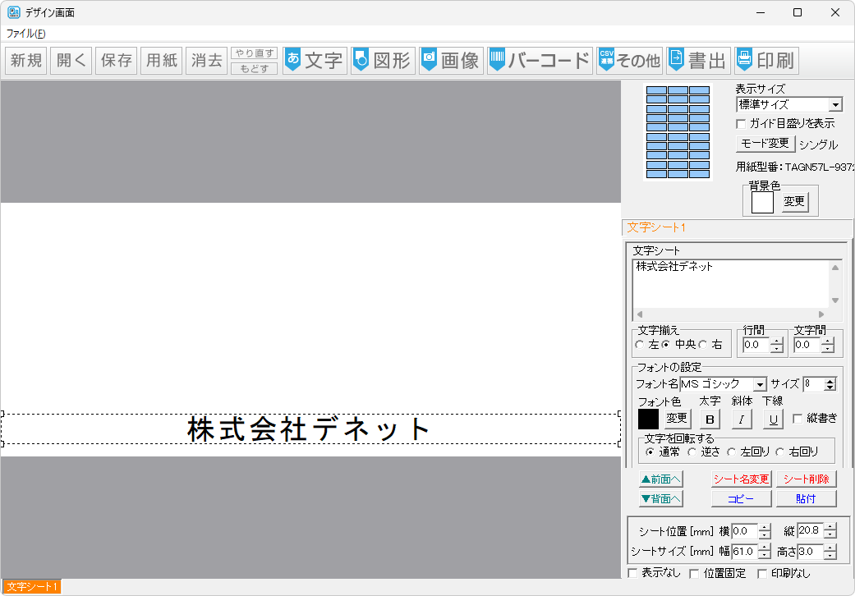Click the 消去 erase button
Image resolution: width=855 pixels, height=596 pixels.
point(207,60)
